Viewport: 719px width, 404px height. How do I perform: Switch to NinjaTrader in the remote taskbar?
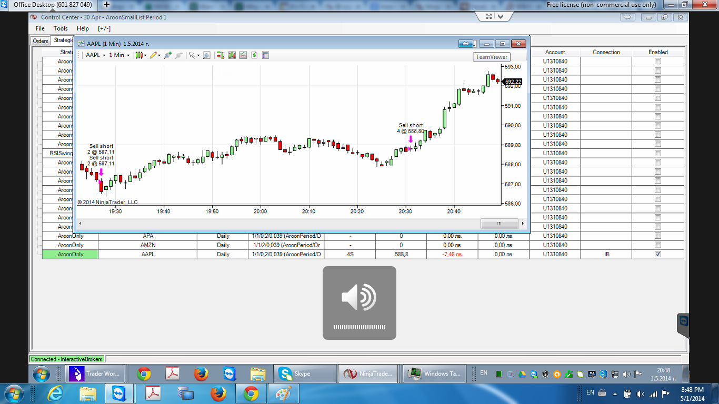[x=367, y=373]
